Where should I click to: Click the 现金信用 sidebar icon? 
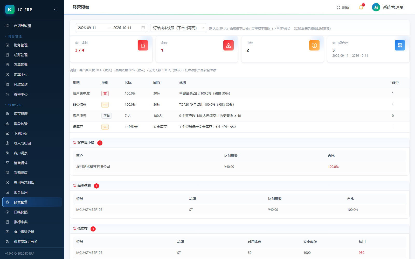(x=8, y=192)
